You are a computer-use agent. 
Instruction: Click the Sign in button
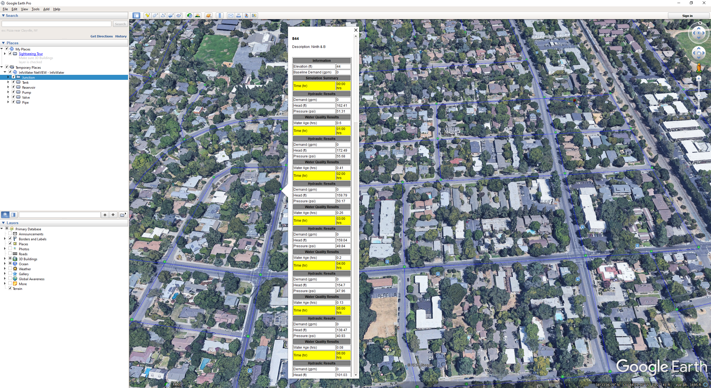coord(687,16)
